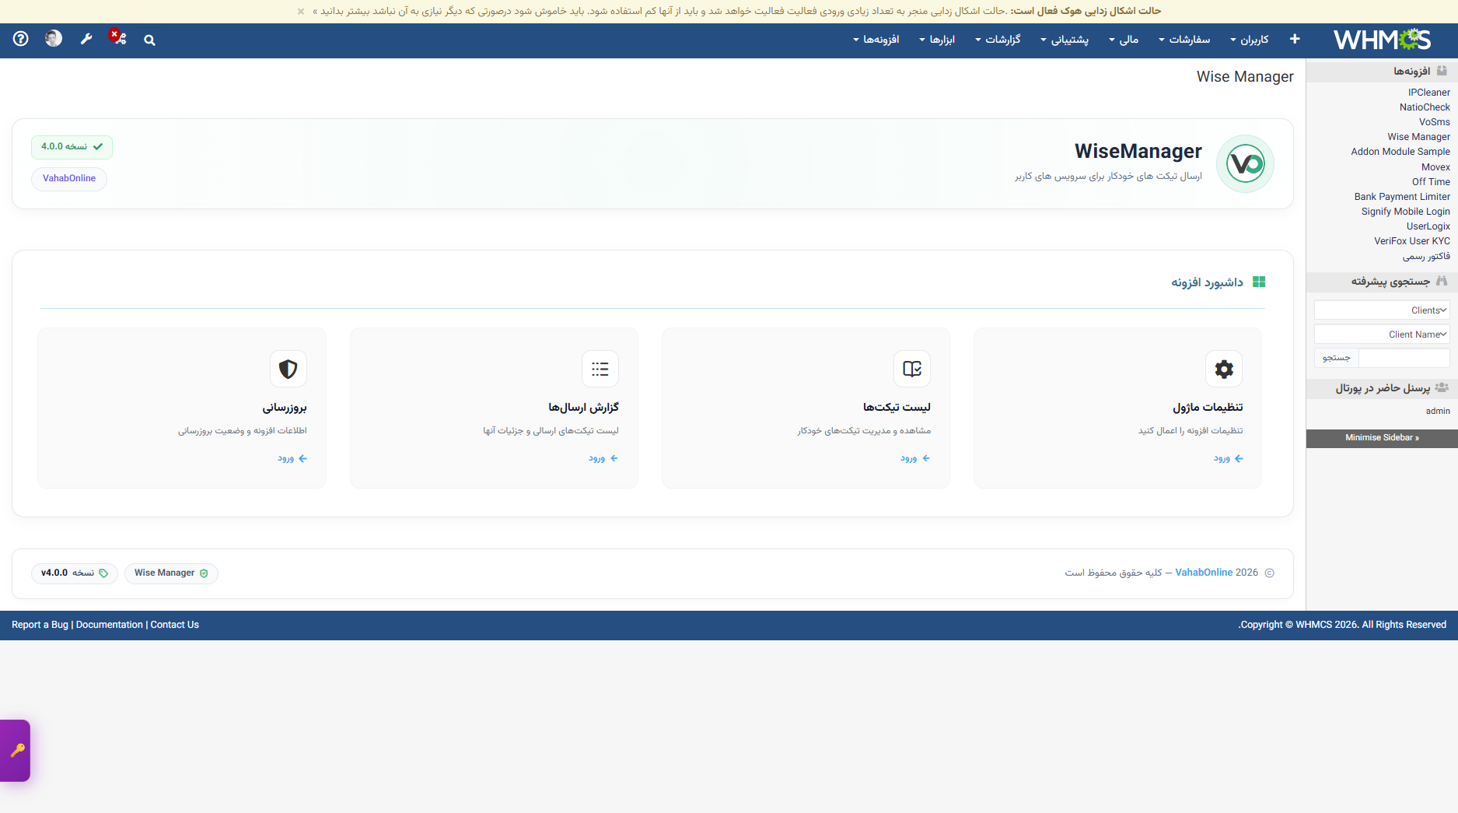Click the green checkmark in version badge
The image size is (1458, 813).
pyautogui.click(x=98, y=146)
